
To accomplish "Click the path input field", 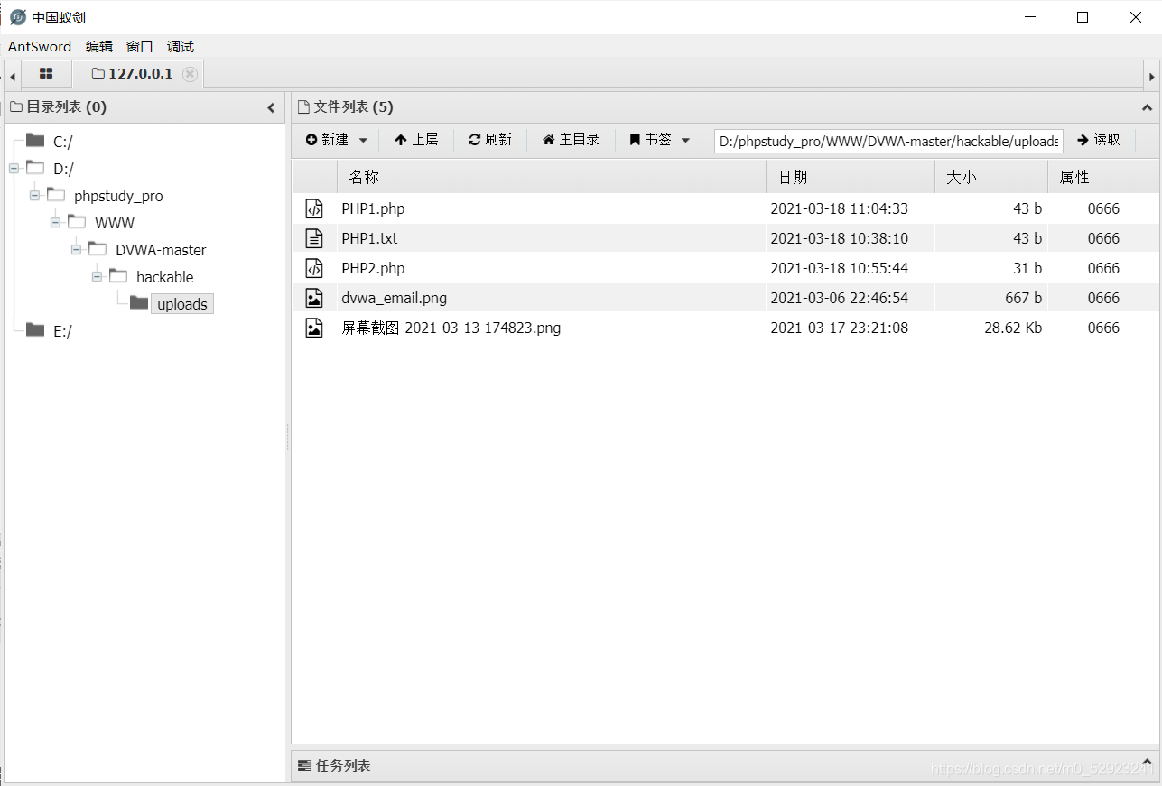I will [x=888, y=142].
